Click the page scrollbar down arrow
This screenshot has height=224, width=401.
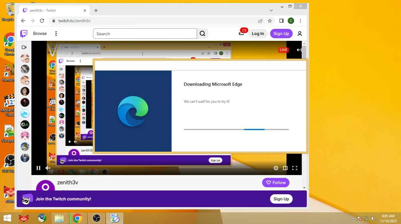click(304, 188)
